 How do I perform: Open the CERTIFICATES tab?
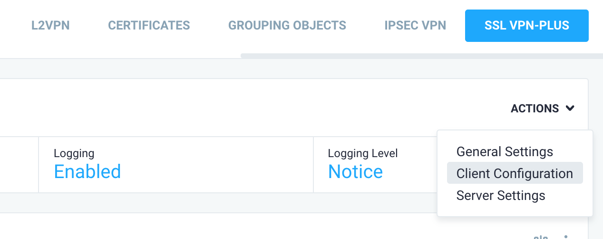(149, 25)
